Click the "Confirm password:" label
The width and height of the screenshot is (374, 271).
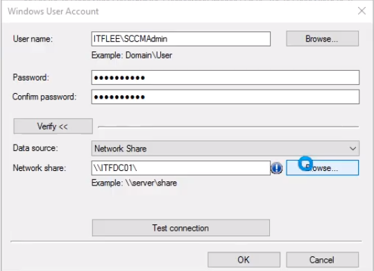(44, 97)
